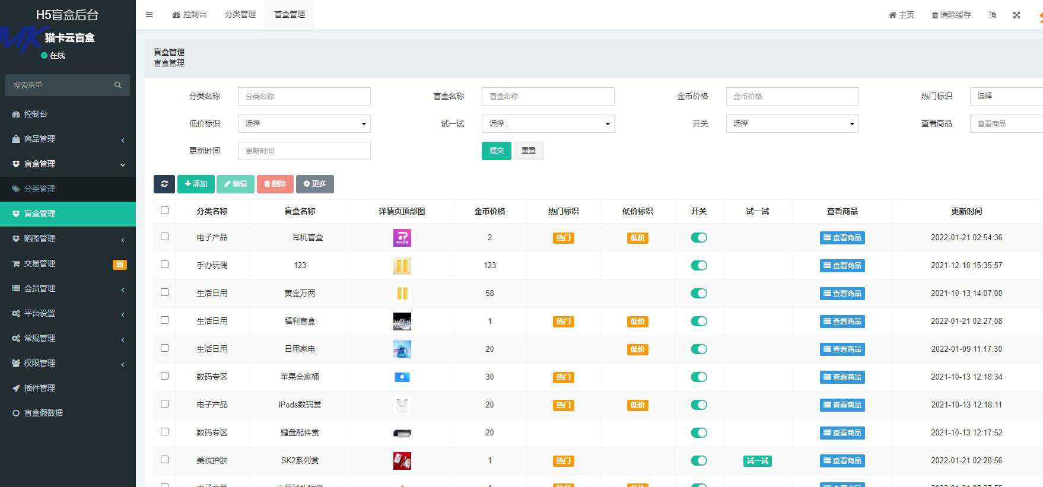Click the 重置 reset button
Screen dimensions: 1043x487
529,151
